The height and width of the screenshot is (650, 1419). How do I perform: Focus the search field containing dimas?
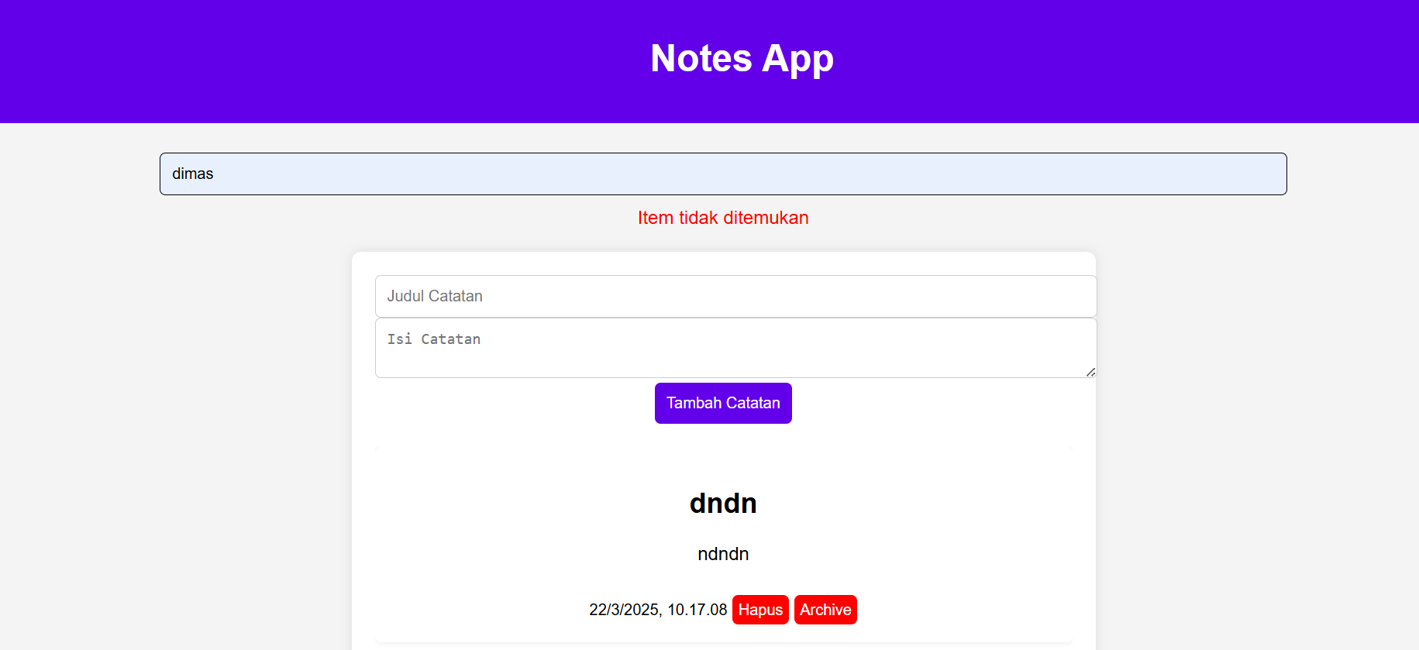[723, 174]
